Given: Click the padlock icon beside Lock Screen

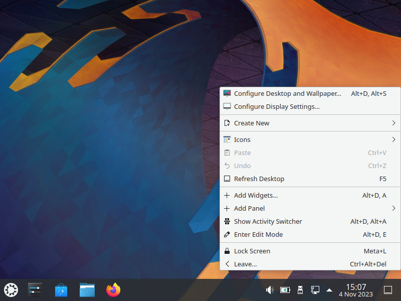Looking at the screenshot, I should pyautogui.click(x=227, y=251).
